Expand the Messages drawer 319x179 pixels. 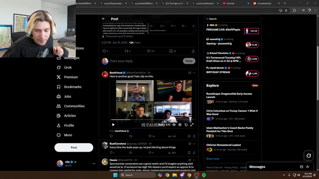(x=308, y=167)
